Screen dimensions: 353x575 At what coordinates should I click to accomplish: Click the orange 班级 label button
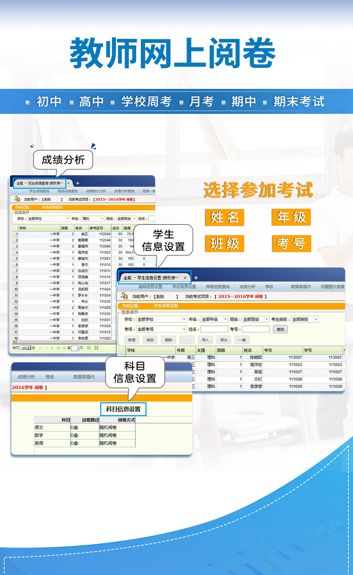point(225,244)
